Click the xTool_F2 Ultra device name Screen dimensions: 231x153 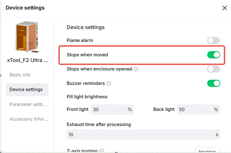point(28,60)
